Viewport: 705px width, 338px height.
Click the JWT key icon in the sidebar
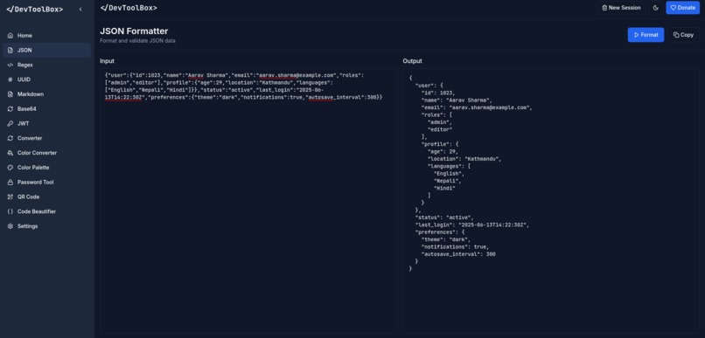click(10, 123)
